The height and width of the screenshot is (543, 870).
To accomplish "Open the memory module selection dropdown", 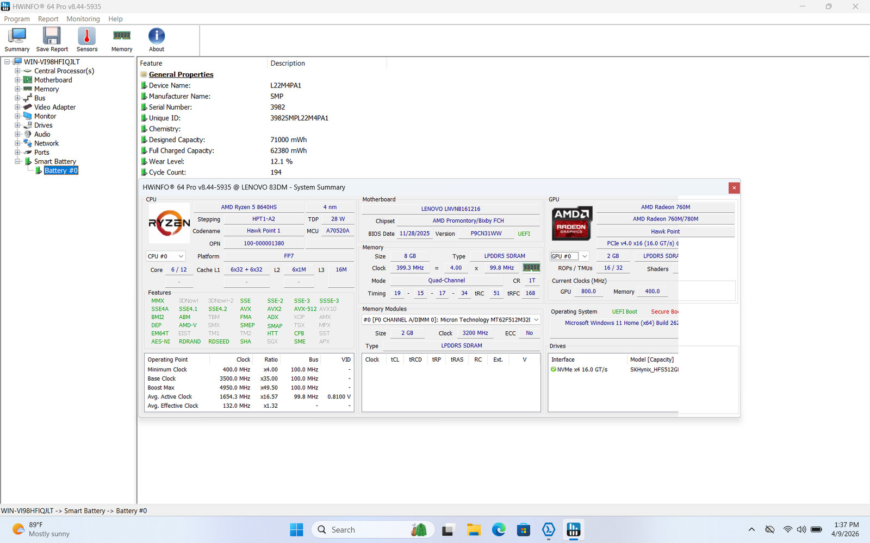I will (451, 320).
